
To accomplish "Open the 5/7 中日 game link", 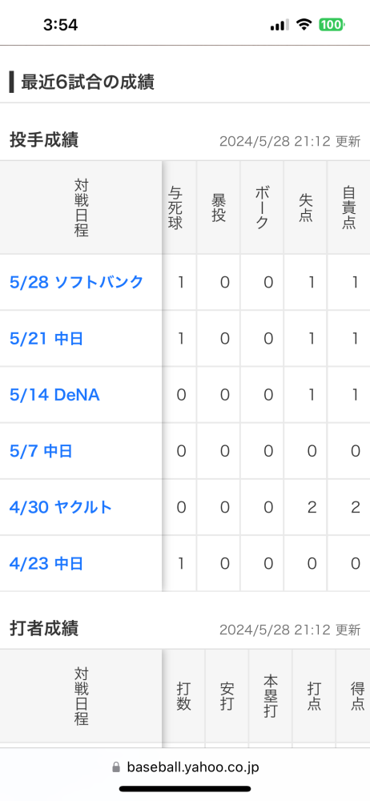I will tap(41, 451).
